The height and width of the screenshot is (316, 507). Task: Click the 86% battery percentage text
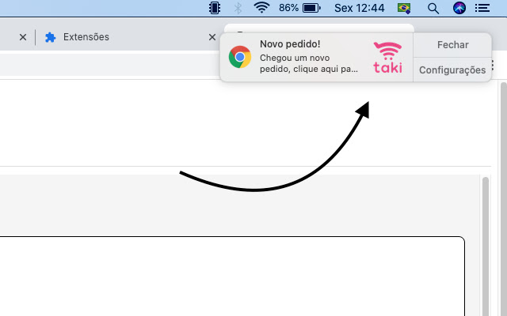(288, 8)
